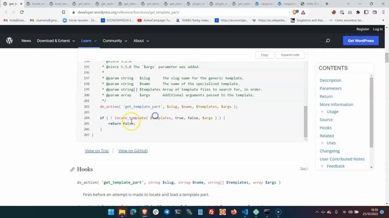The width and height of the screenshot is (389, 218).
Task: Open Visual Studio Code from taskbar
Action: [245, 212]
